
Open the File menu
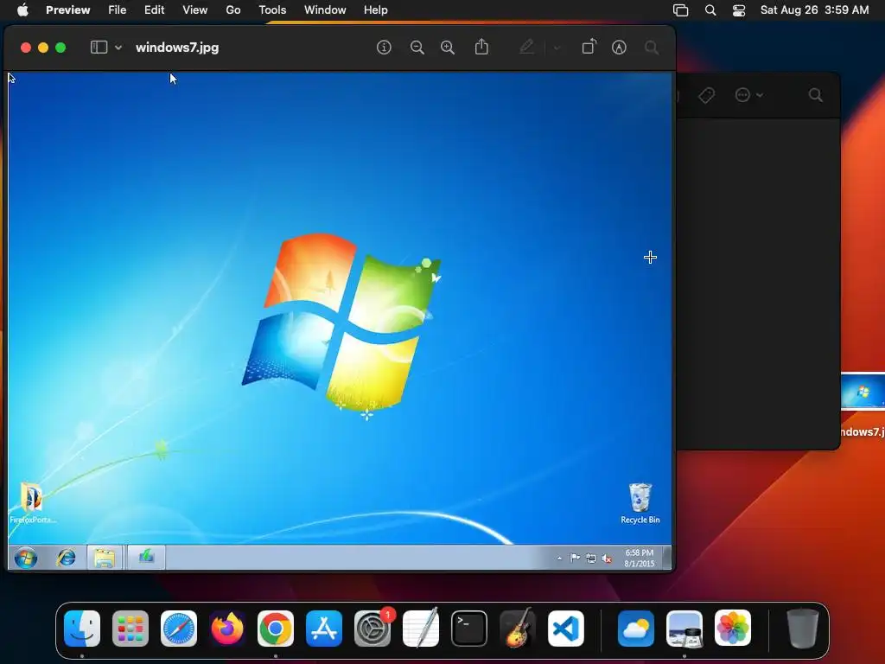pos(117,10)
